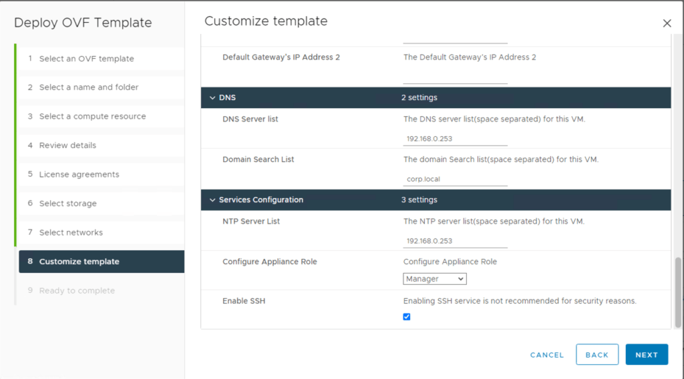The height and width of the screenshot is (379, 684).
Task: Click the DNS Server list input field
Action: (455, 139)
